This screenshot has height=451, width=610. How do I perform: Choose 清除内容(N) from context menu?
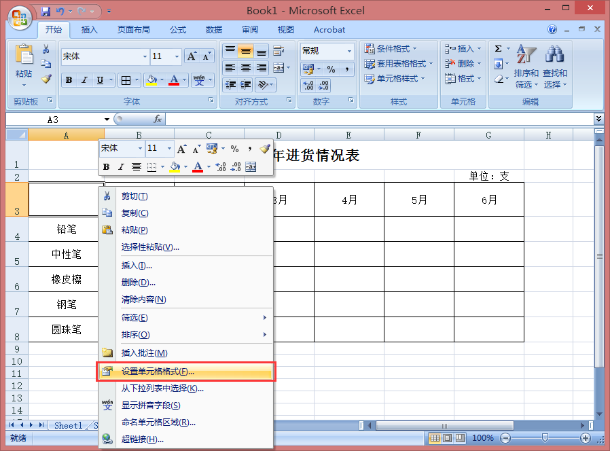click(x=186, y=300)
